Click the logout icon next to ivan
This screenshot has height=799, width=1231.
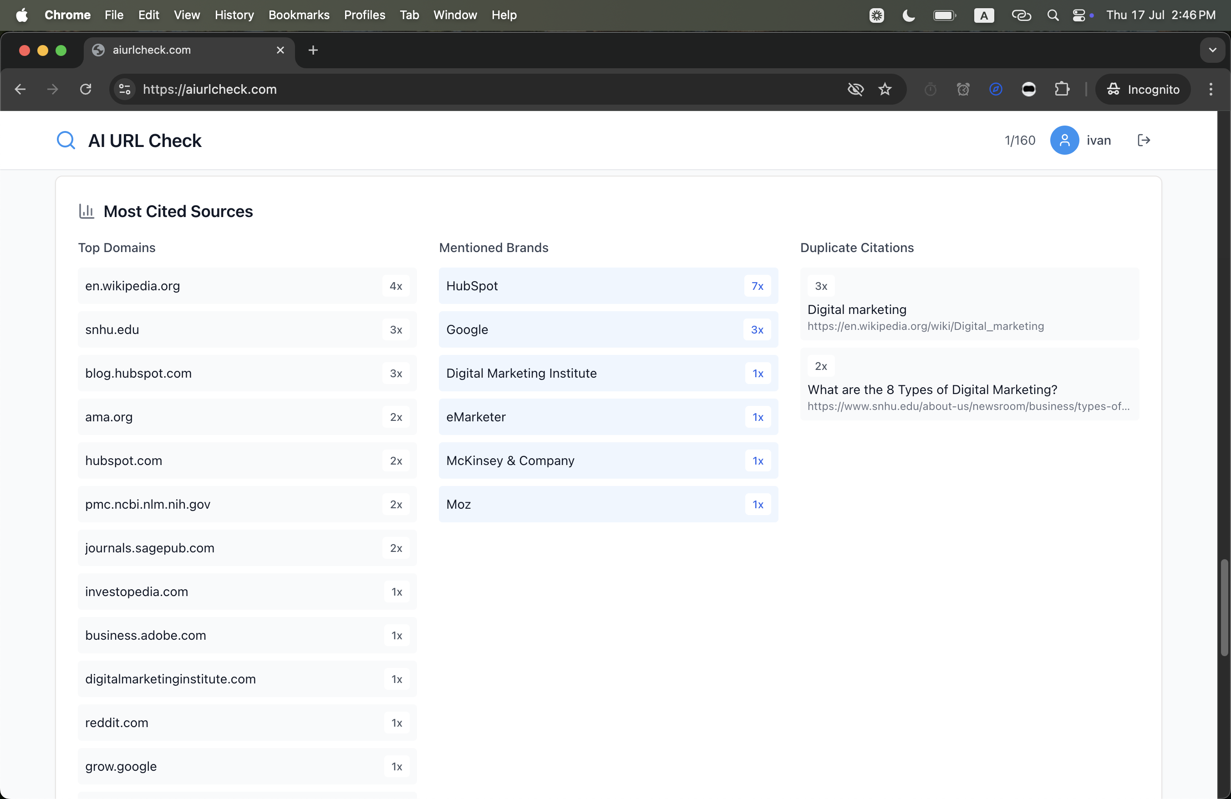pos(1144,140)
